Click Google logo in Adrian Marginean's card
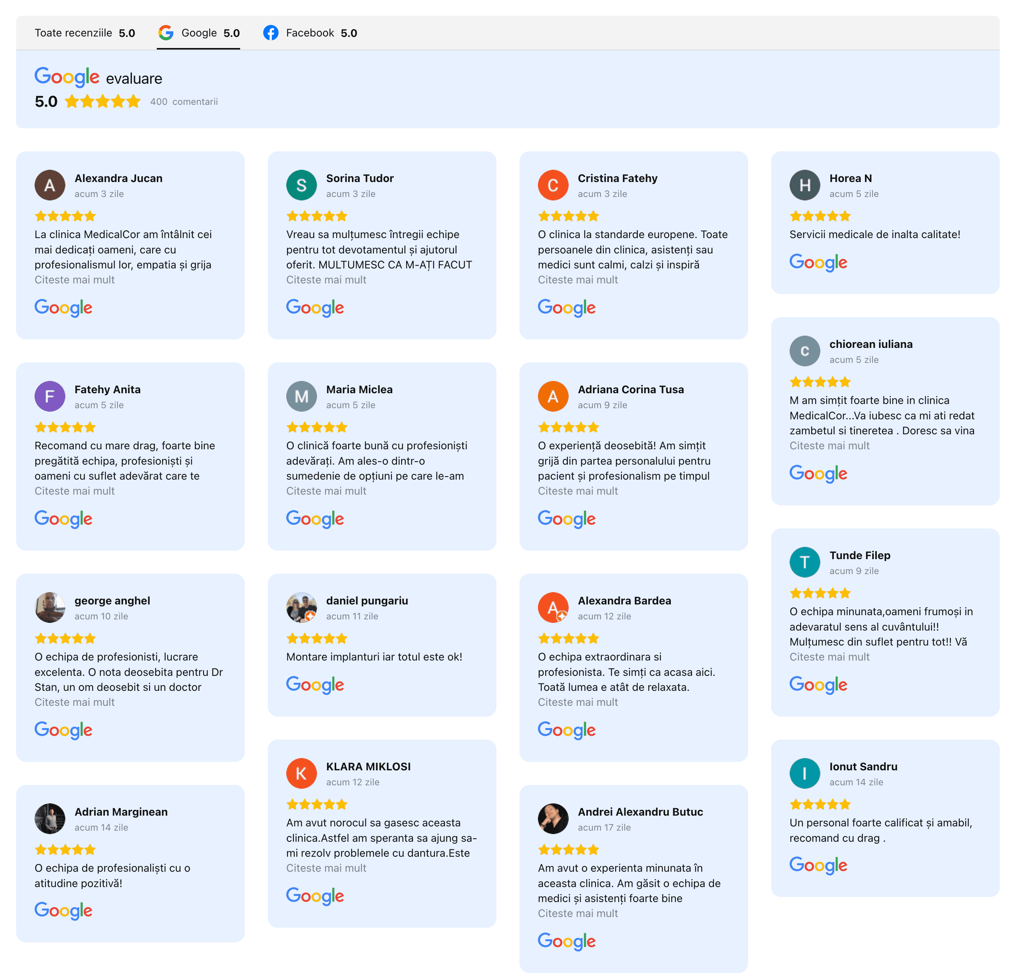The width and height of the screenshot is (1019, 980). tap(63, 911)
